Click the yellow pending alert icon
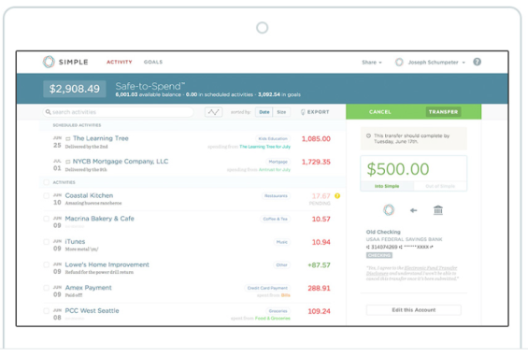This screenshot has width=528, height=356. [x=337, y=195]
